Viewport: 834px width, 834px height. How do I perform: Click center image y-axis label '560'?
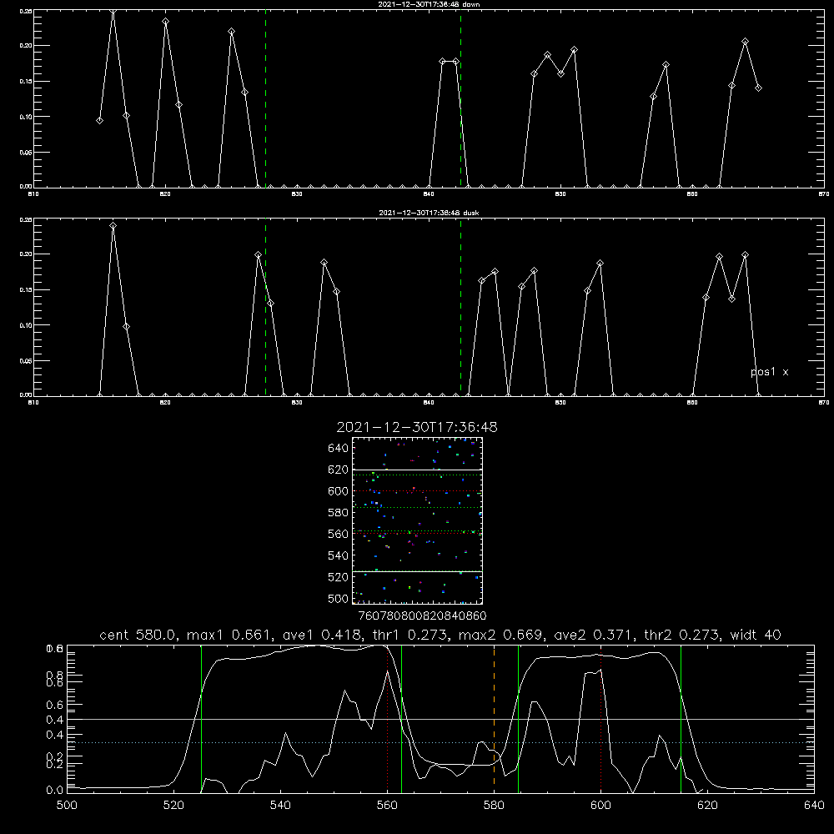pyautogui.click(x=339, y=535)
